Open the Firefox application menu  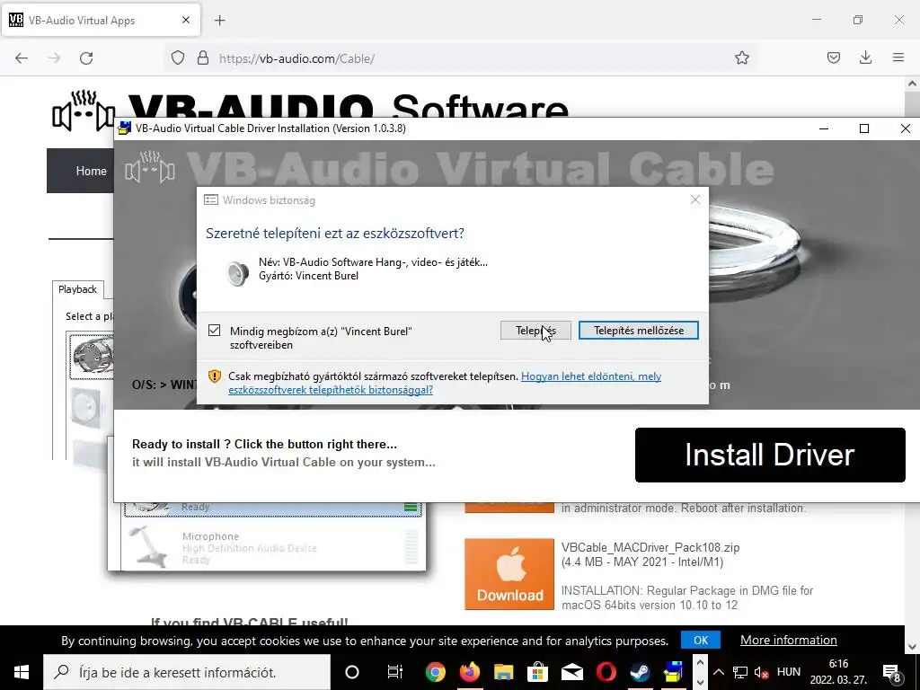[x=898, y=57]
